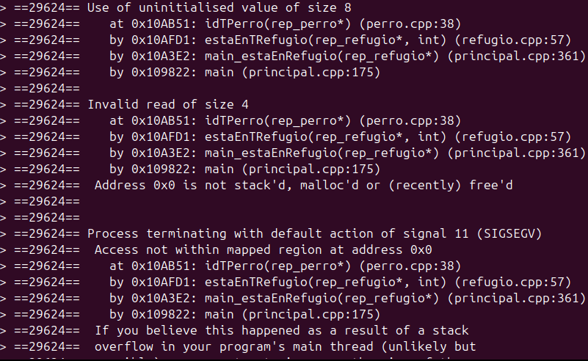This screenshot has width=588, height=361.
Task: Click 'If you believe this happened' line
Action: (282, 331)
